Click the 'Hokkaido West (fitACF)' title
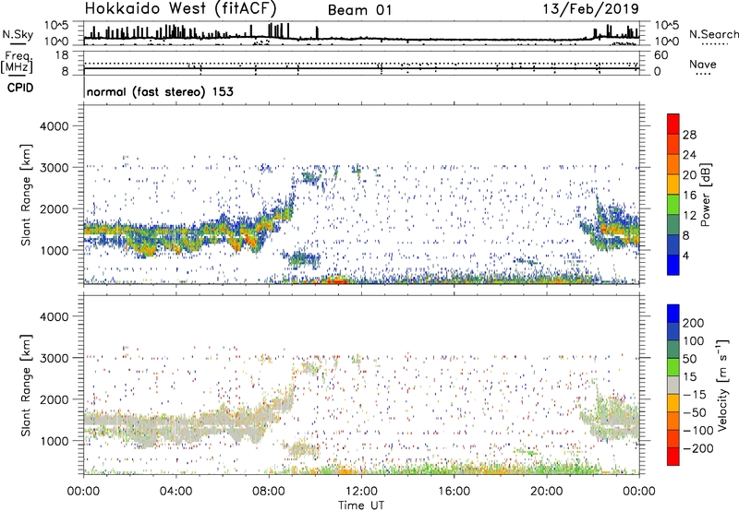The width and height of the screenshot is (739, 511). [180, 9]
